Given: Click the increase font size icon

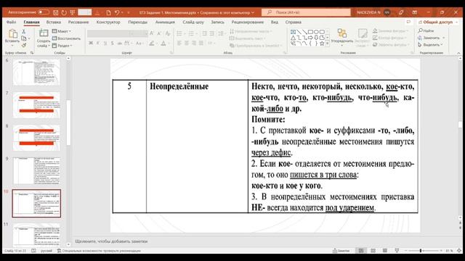Looking at the screenshot, I should tap(152, 33).
